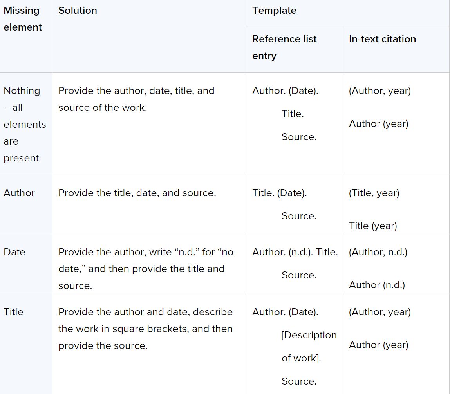Click the "Author. (n.d.). Title." reference template
This screenshot has width=450, height=394.
(295, 252)
